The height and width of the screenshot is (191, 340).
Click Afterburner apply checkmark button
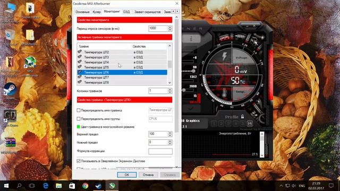[191, 108]
